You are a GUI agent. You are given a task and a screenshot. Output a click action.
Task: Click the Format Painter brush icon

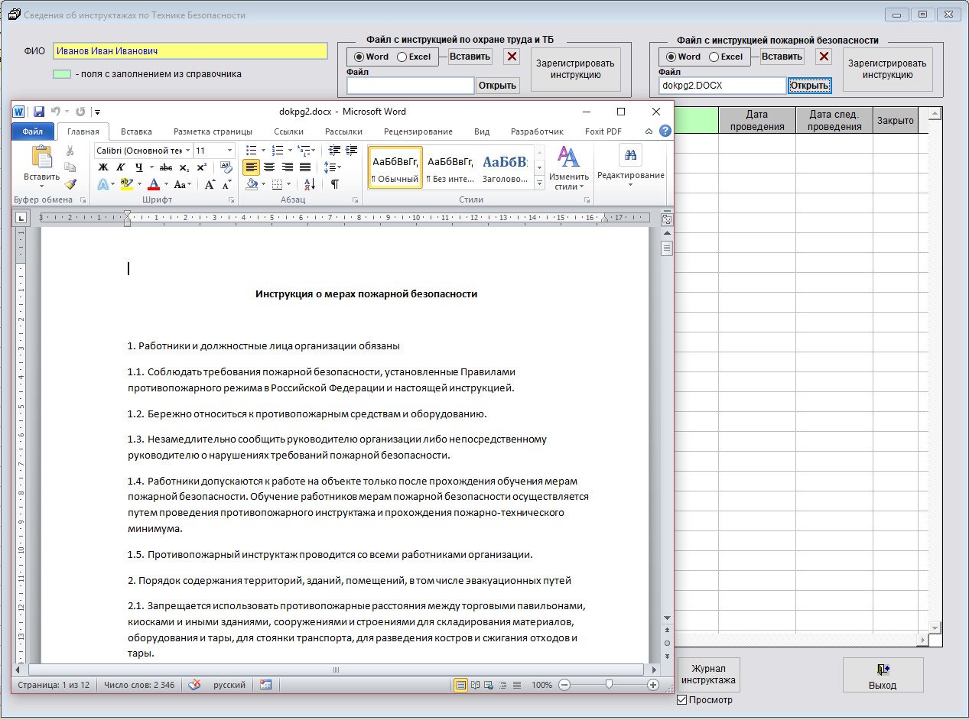click(x=70, y=184)
